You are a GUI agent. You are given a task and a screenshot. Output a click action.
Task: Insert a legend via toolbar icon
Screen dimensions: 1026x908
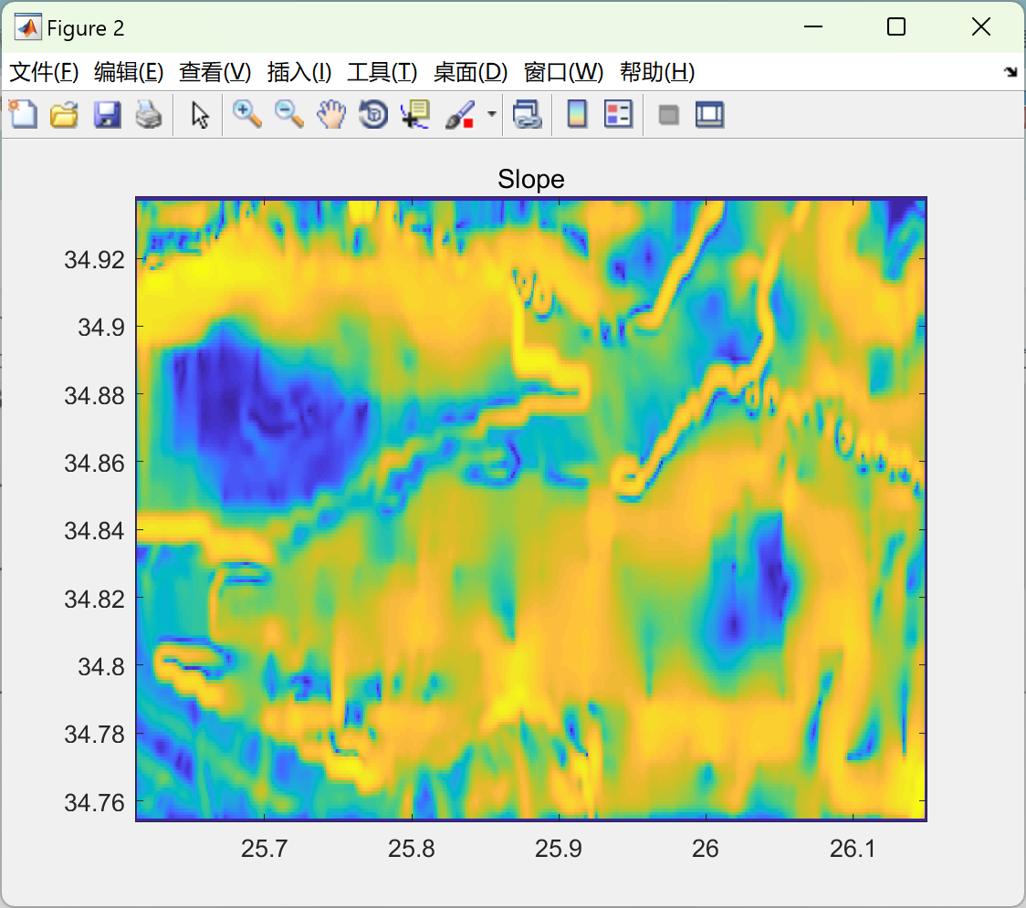pos(618,114)
